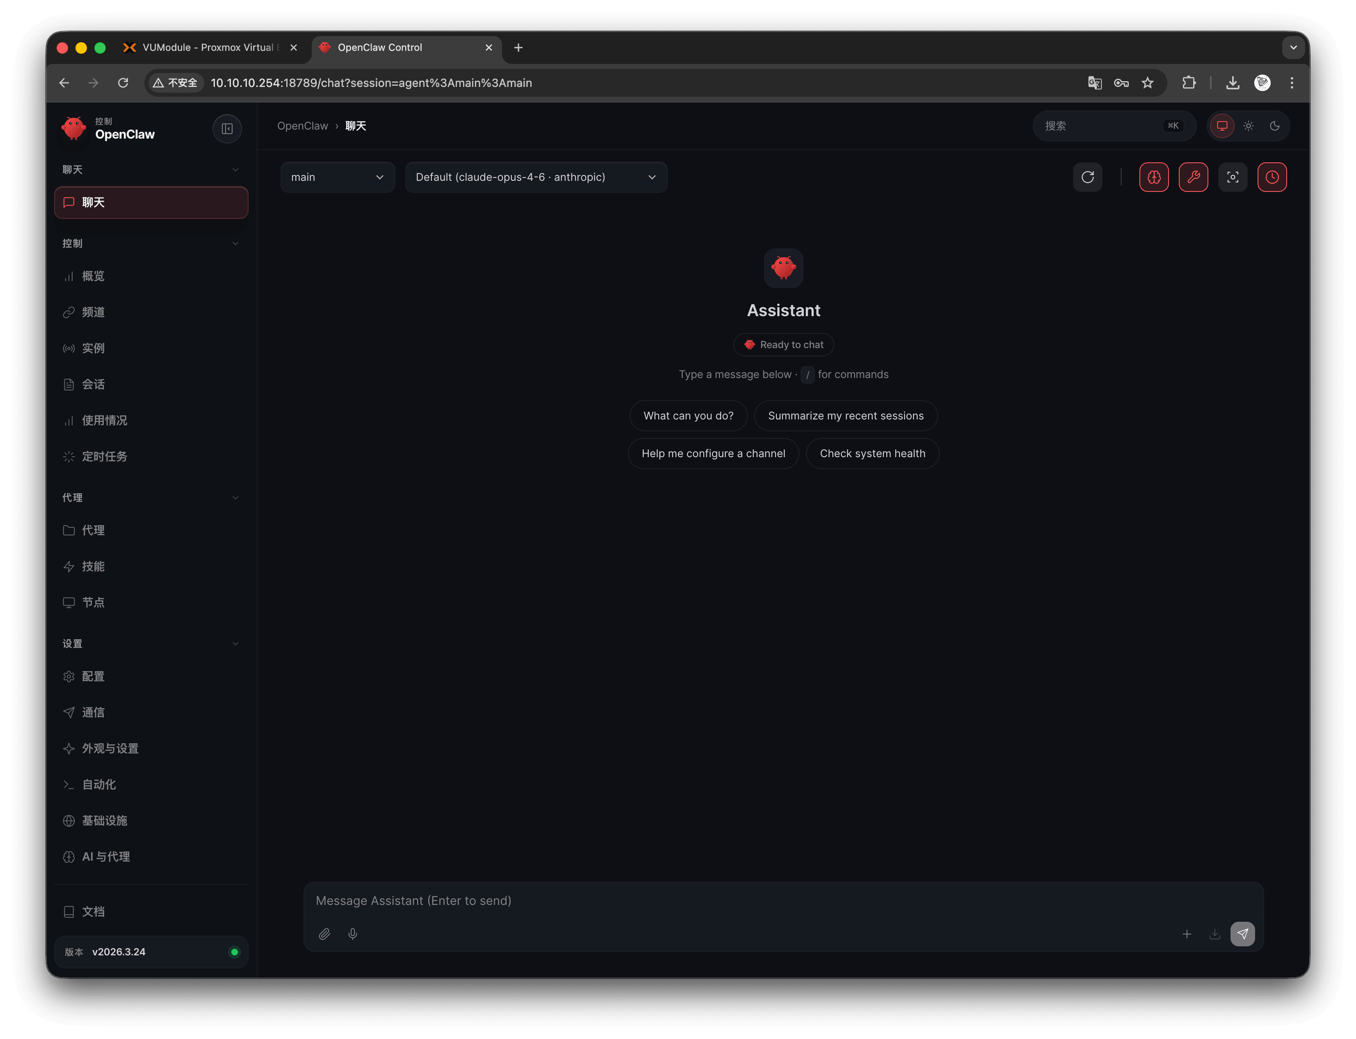Open 外观与设置 appearance settings
This screenshot has height=1039, width=1356.
[x=151, y=748]
